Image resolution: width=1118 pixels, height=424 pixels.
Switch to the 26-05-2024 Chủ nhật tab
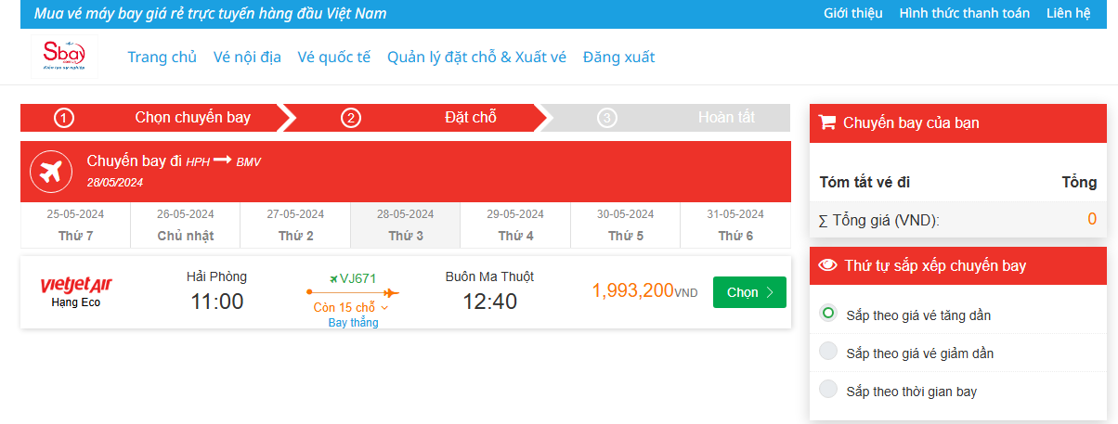coord(186,225)
